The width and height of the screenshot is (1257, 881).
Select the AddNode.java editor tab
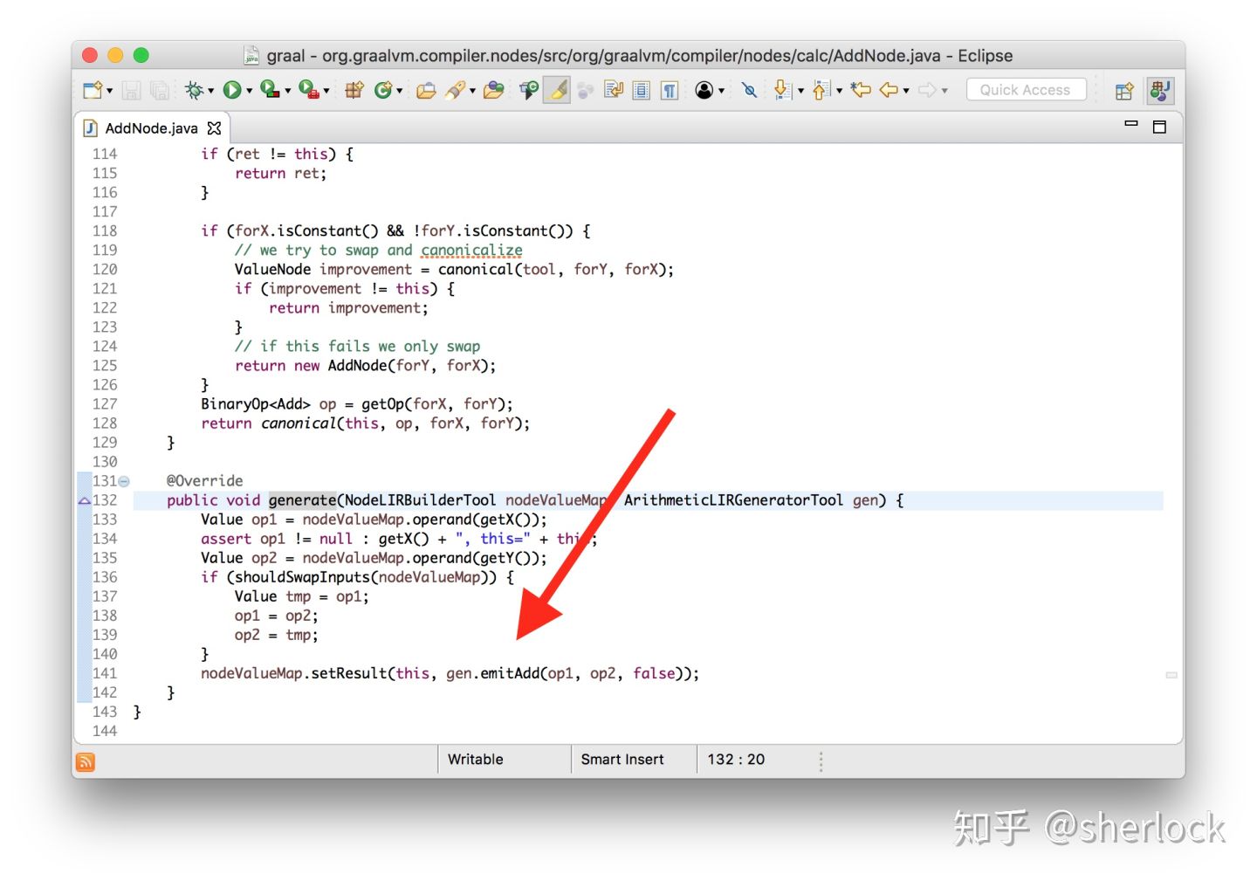[x=151, y=128]
